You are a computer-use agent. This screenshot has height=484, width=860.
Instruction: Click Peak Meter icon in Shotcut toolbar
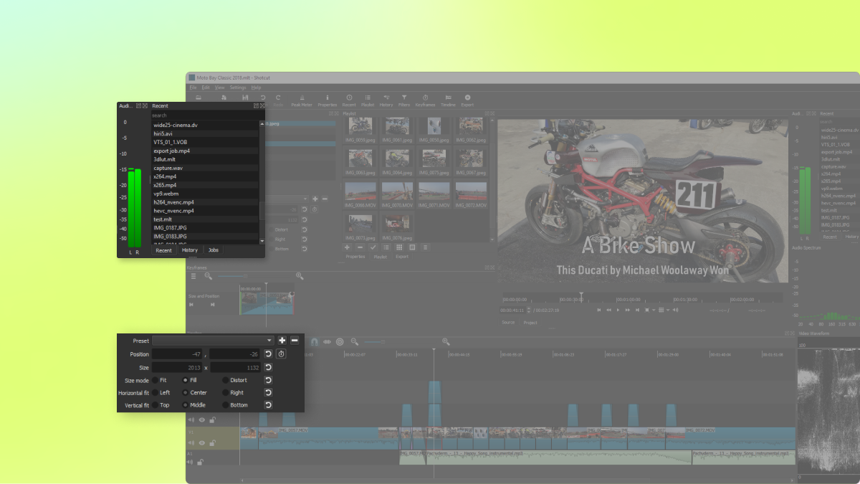tap(301, 100)
